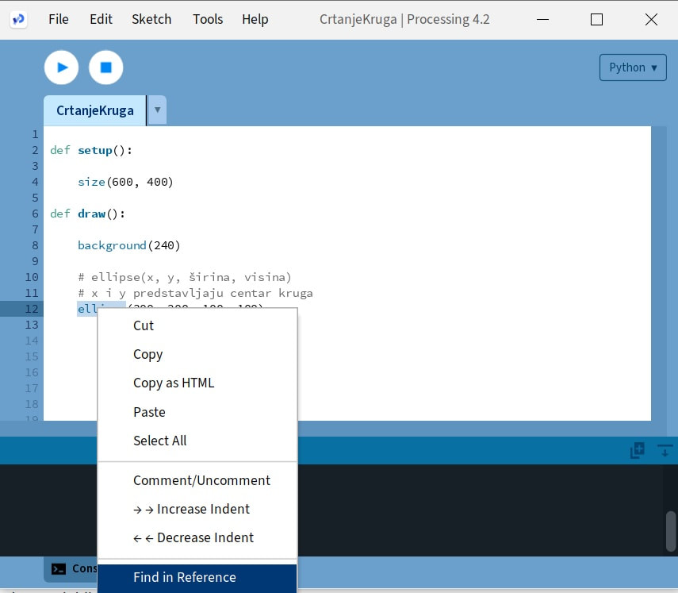Select the CrtanjeKruga tab
Image resolution: width=678 pixels, height=593 pixels.
[x=94, y=110]
